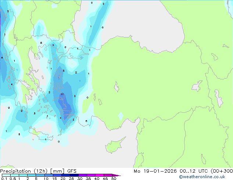Click the "Mo 19-01-2026 00..12 UTC" date label

(x=172, y=171)
